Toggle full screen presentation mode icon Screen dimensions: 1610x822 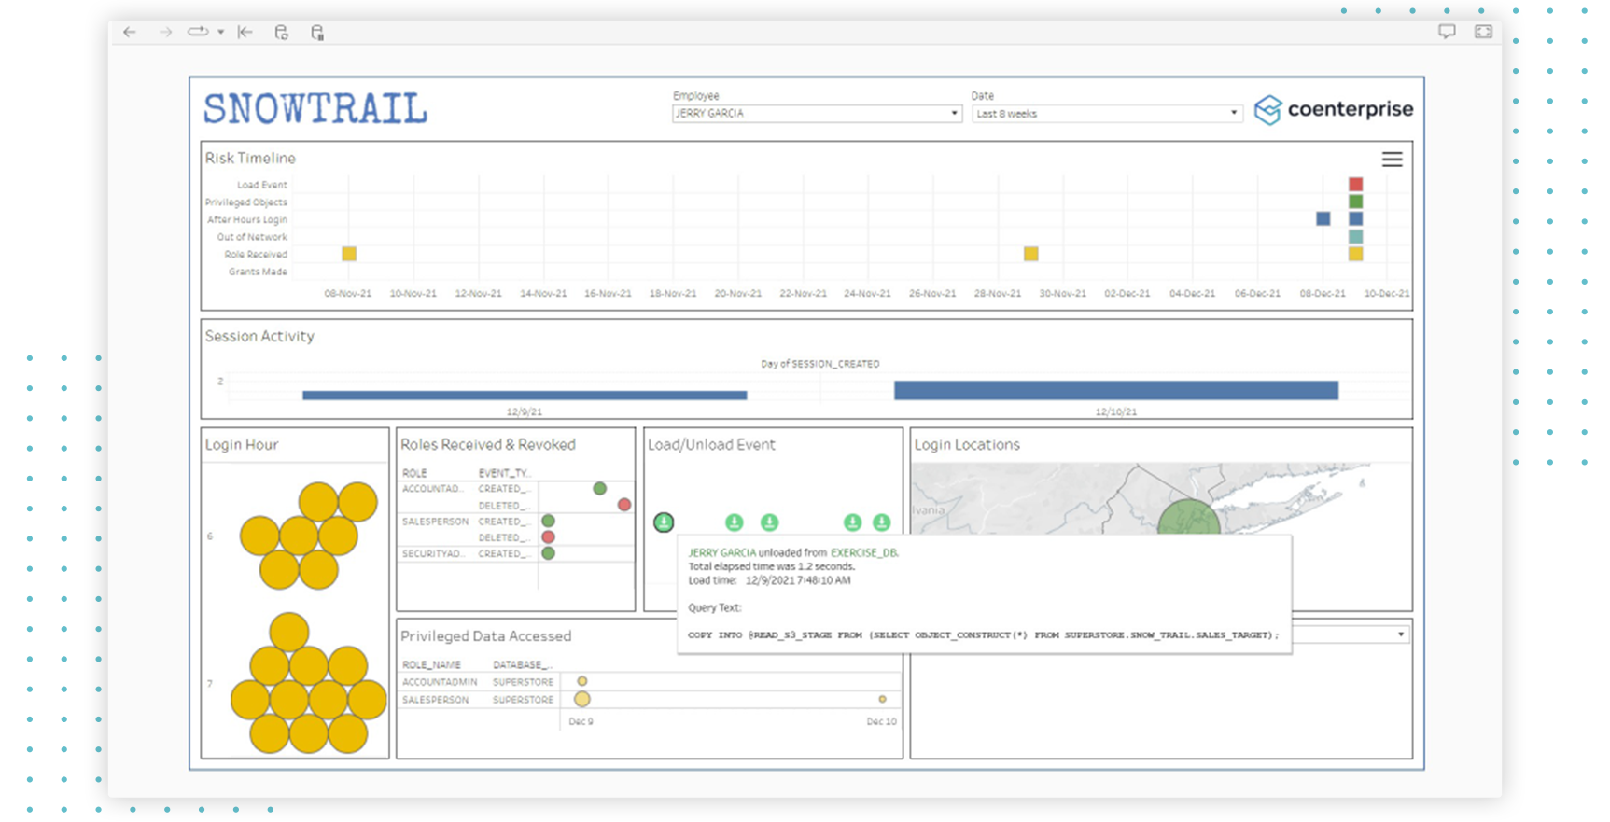[x=1483, y=32]
